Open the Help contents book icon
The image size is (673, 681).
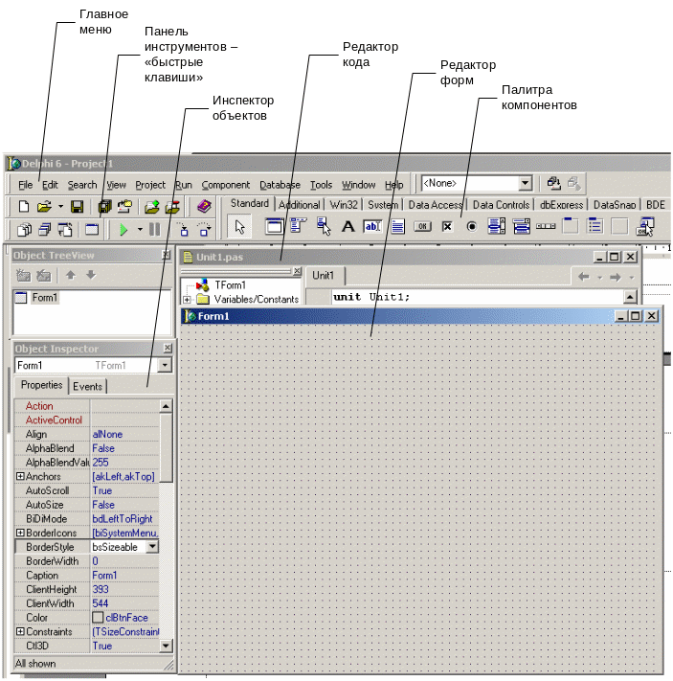click(204, 206)
